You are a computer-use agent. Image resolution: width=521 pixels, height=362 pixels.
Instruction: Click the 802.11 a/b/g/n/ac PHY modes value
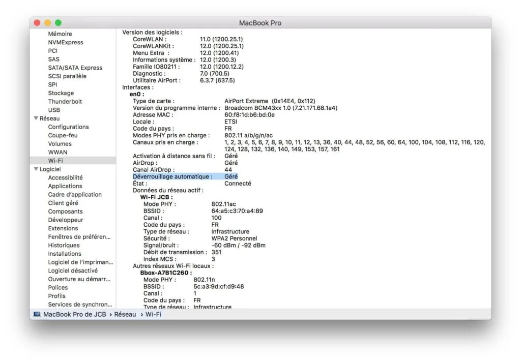(248, 136)
